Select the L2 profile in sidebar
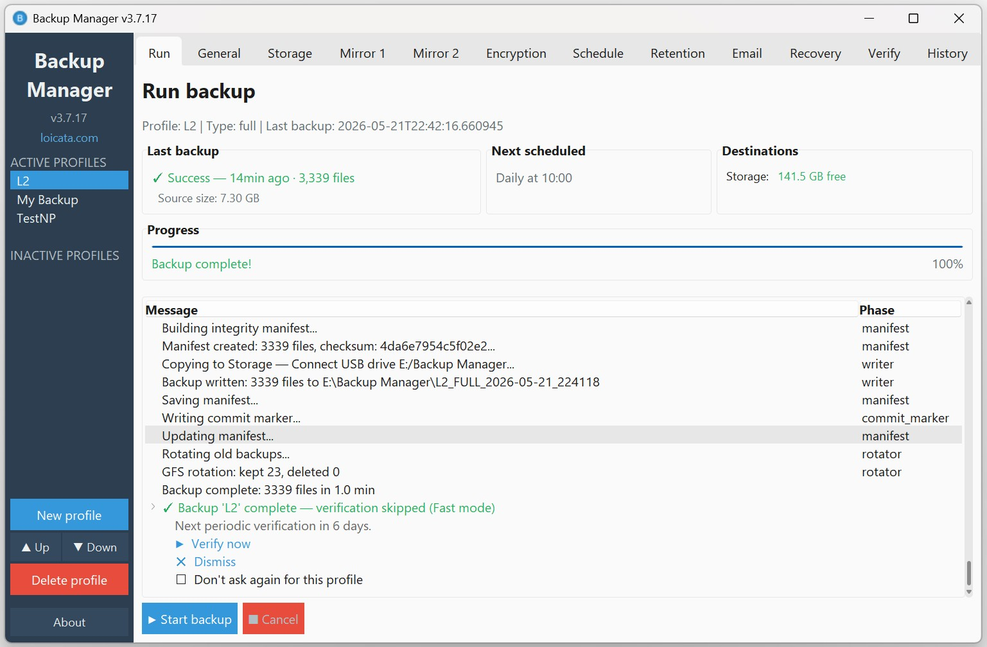Image resolution: width=987 pixels, height=647 pixels. [69, 180]
